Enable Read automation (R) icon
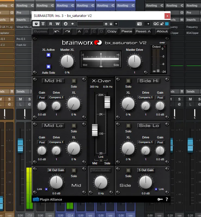This screenshot has height=217, width=201. pos(51,24)
